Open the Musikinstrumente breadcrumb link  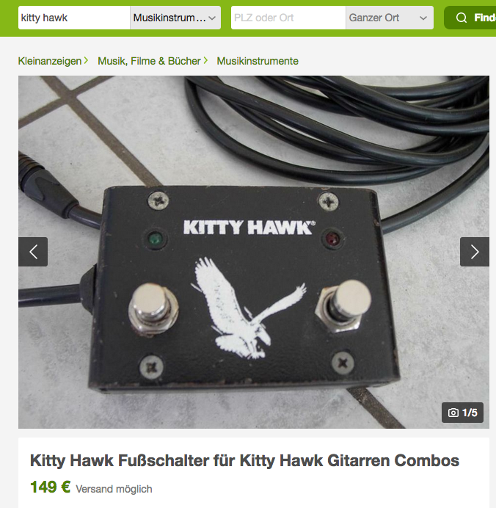pyautogui.click(x=258, y=61)
